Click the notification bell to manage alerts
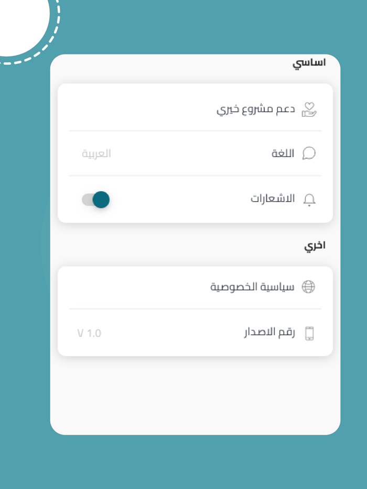The height and width of the screenshot is (489, 367). [x=310, y=199]
